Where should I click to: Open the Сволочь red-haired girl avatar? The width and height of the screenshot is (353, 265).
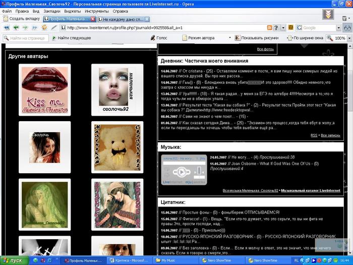click(x=44, y=147)
